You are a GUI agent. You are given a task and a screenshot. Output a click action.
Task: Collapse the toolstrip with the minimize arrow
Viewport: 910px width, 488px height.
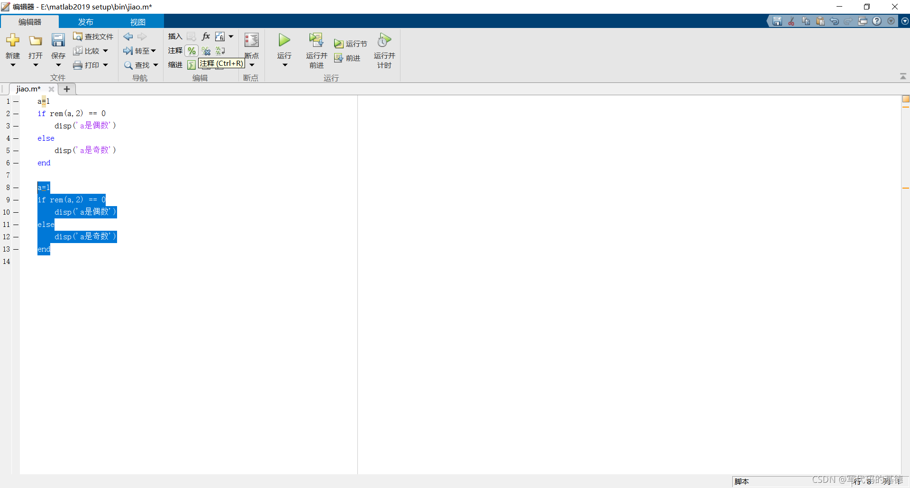pyautogui.click(x=903, y=76)
